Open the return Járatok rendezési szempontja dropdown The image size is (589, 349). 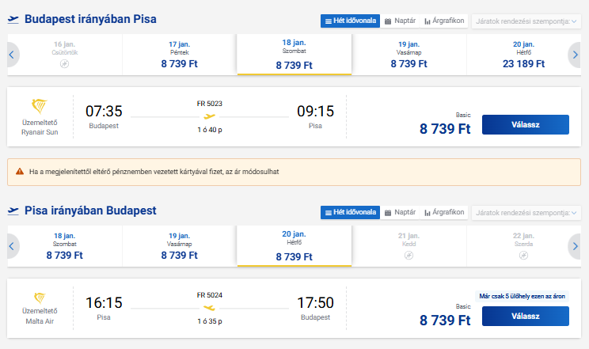coord(526,213)
